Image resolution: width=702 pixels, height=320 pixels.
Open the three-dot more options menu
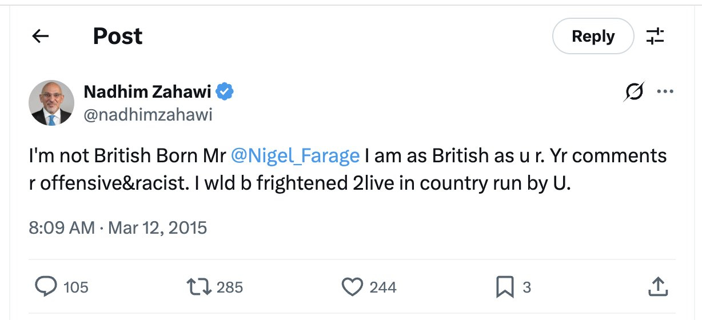pos(665,92)
